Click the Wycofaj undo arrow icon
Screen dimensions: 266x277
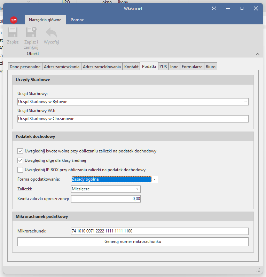coord(51,33)
